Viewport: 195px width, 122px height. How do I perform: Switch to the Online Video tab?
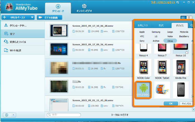click(x=84, y=8)
